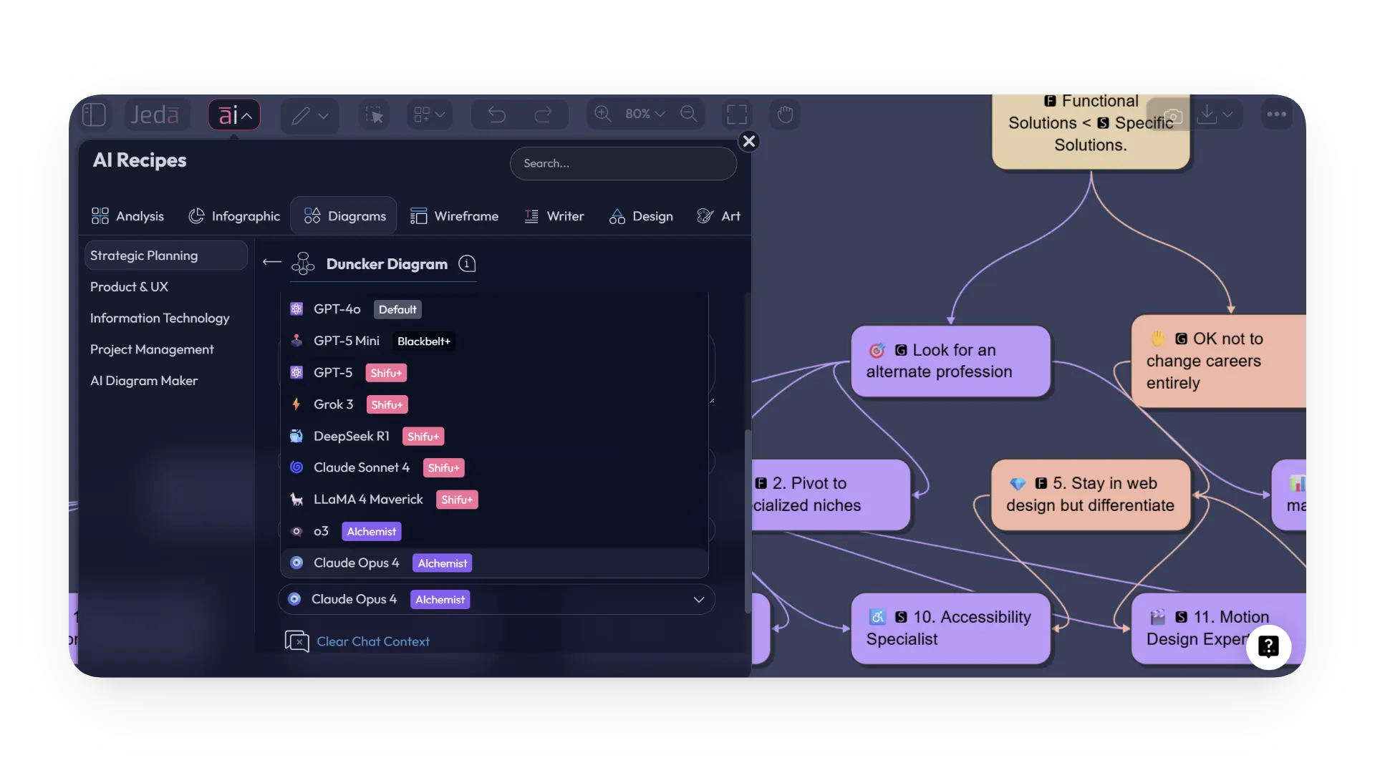Image resolution: width=1375 pixels, height=773 pixels.
Task: Select the Information Technology category
Action: (x=160, y=318)
